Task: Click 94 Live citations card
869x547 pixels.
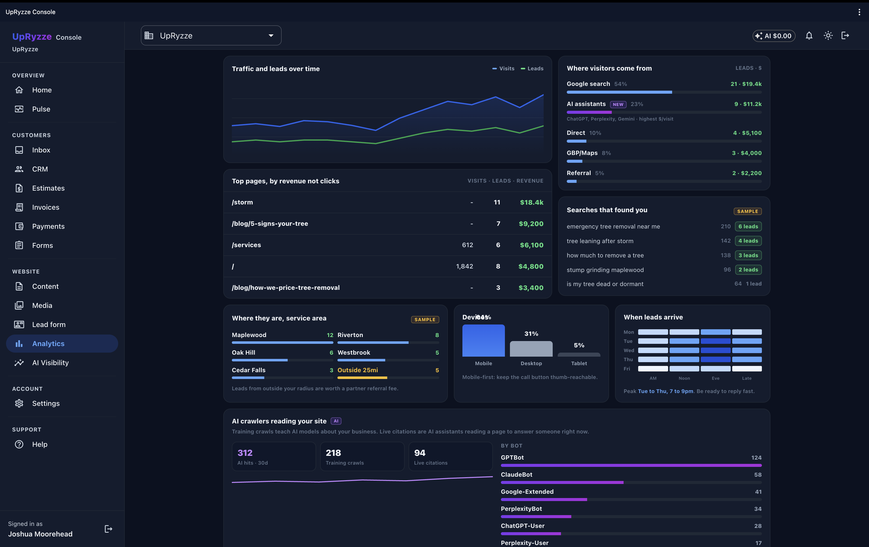Action: point(450,457)
